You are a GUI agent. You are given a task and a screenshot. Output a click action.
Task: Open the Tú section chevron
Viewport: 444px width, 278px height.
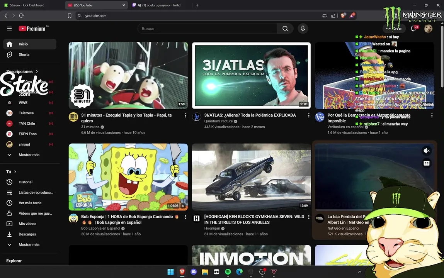point(15,172)
